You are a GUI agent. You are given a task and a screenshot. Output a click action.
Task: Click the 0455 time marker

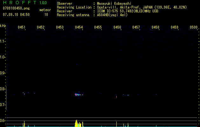click(x=98, y=27)
